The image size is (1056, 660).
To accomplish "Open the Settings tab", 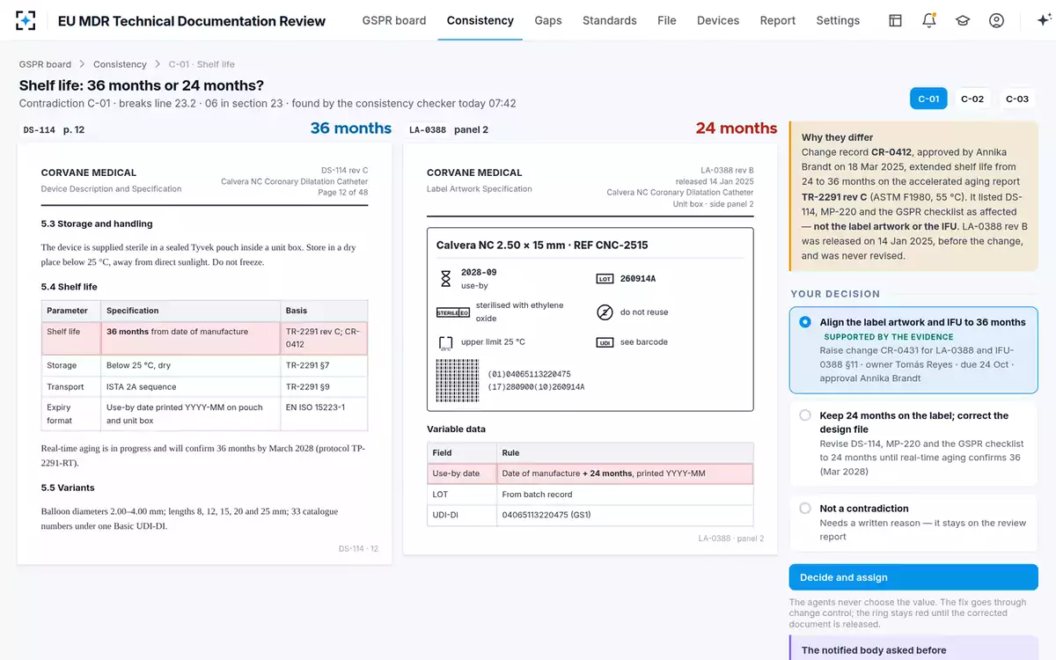I will pos(838,20).
